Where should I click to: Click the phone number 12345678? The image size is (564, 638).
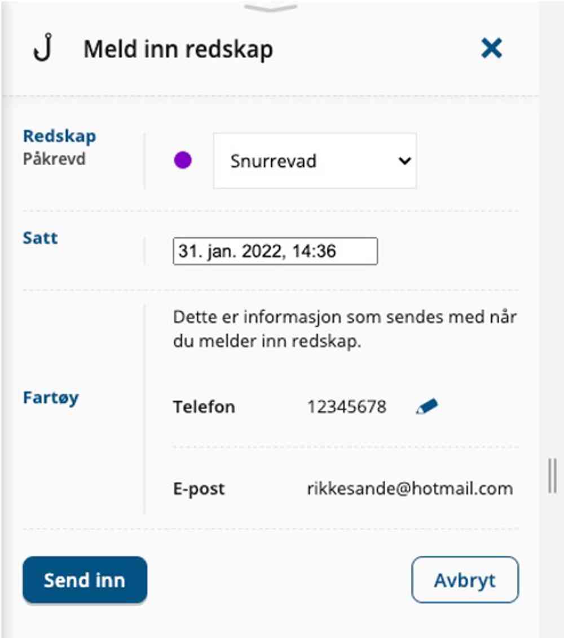(x=347, y=407)
